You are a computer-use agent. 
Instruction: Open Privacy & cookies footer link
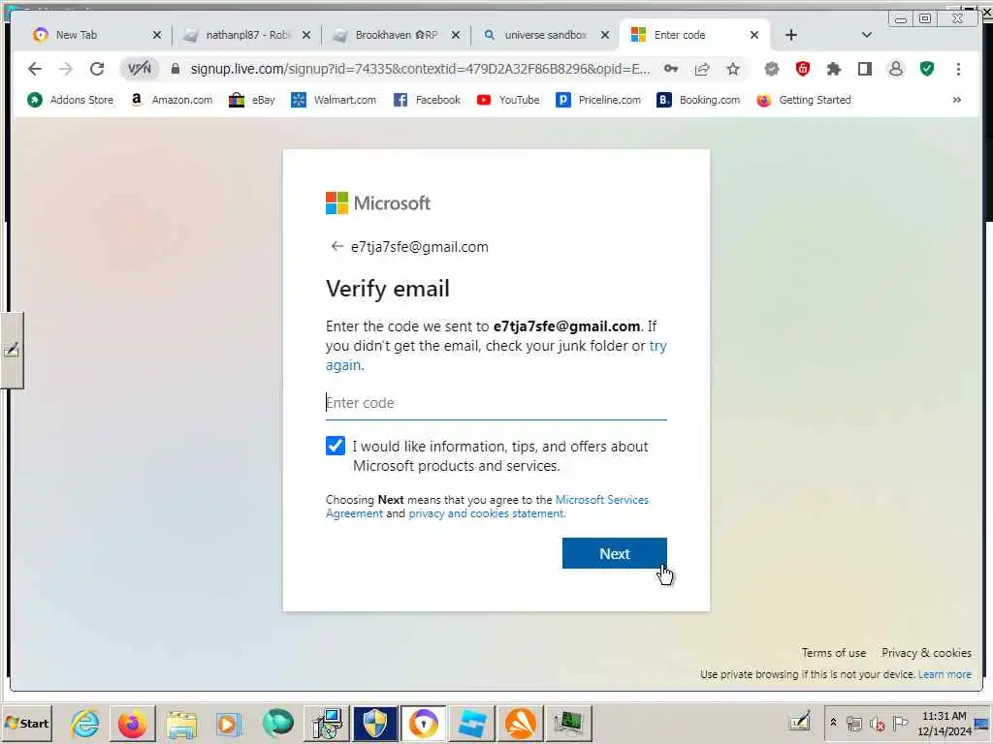[x=926, y=653]
